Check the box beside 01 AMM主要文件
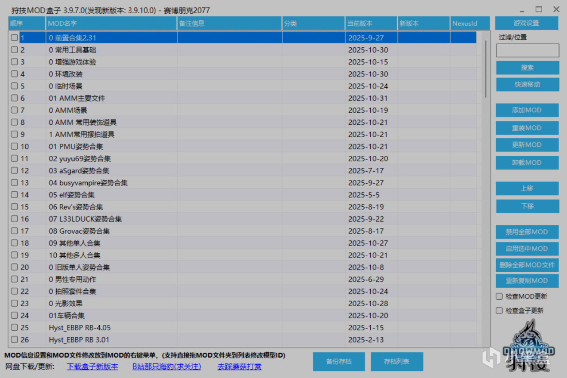Viewport: 567px width, 378px height. (x=15, y=98)
